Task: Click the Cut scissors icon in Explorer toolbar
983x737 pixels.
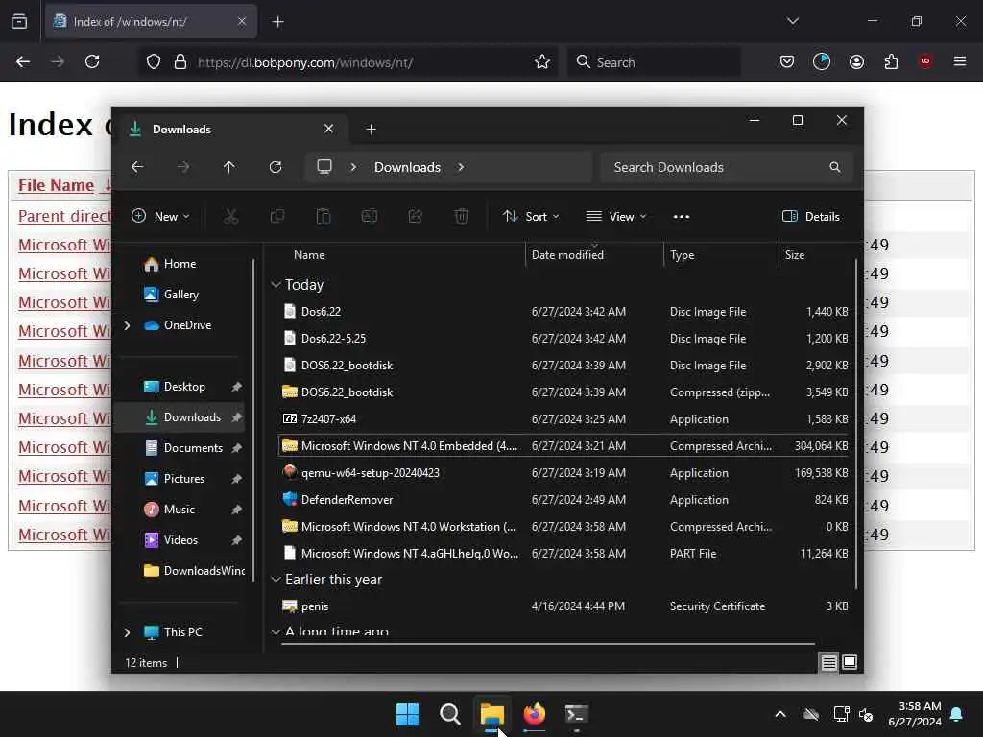Action: (x=230, y=216)
